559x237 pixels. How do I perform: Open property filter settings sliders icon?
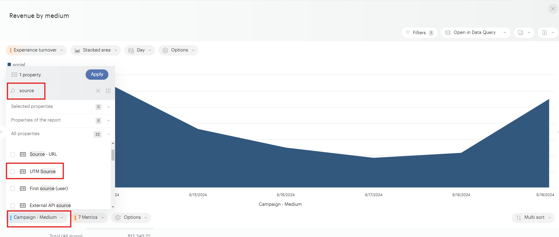click(108, 91)
